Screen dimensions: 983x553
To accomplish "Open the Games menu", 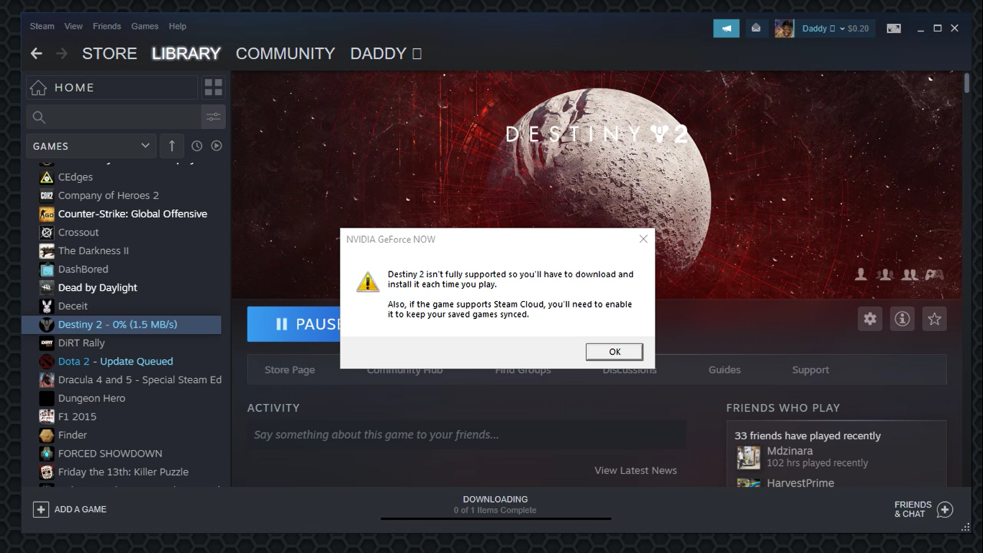I will pos(145,27).
